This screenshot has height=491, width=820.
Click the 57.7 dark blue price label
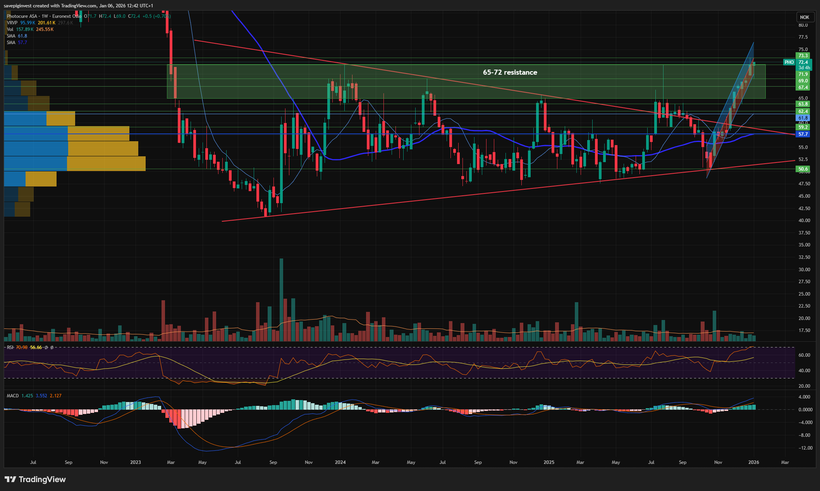tap(803, 134)
